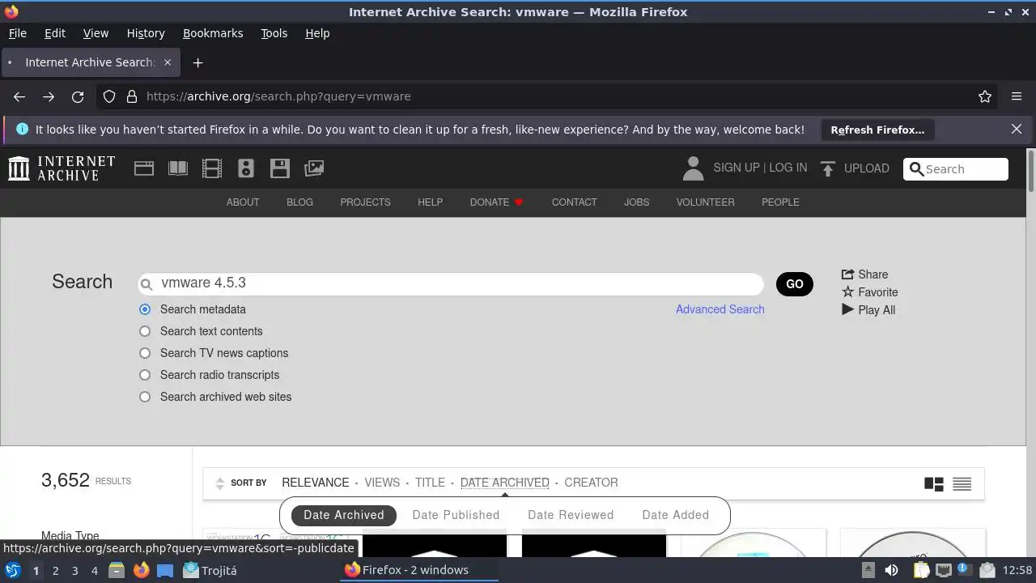The height and width of the screenshot is (583, 1036).
Task: Switch to tile grid view
Action: (934, 484)
